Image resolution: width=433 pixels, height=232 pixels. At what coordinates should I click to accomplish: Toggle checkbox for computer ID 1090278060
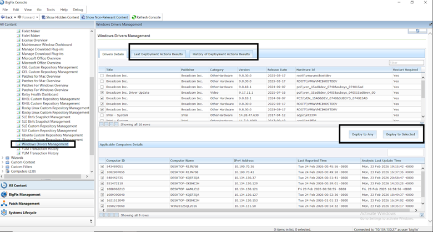click(102, 206)
